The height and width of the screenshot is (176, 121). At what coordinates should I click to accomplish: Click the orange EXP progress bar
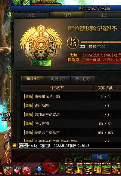click(x=101, y=42)
